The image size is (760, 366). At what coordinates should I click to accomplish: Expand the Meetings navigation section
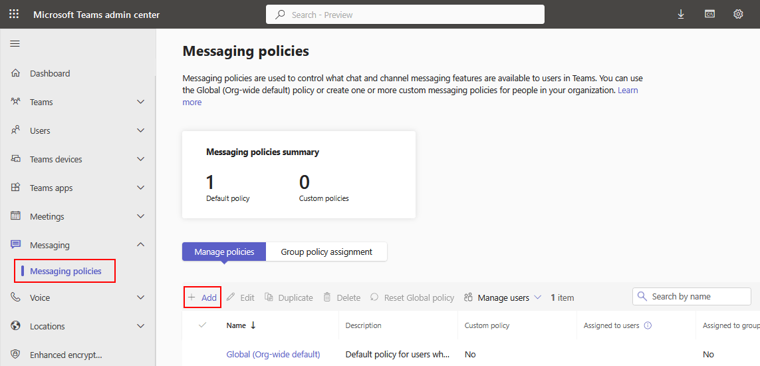point(140,216)
